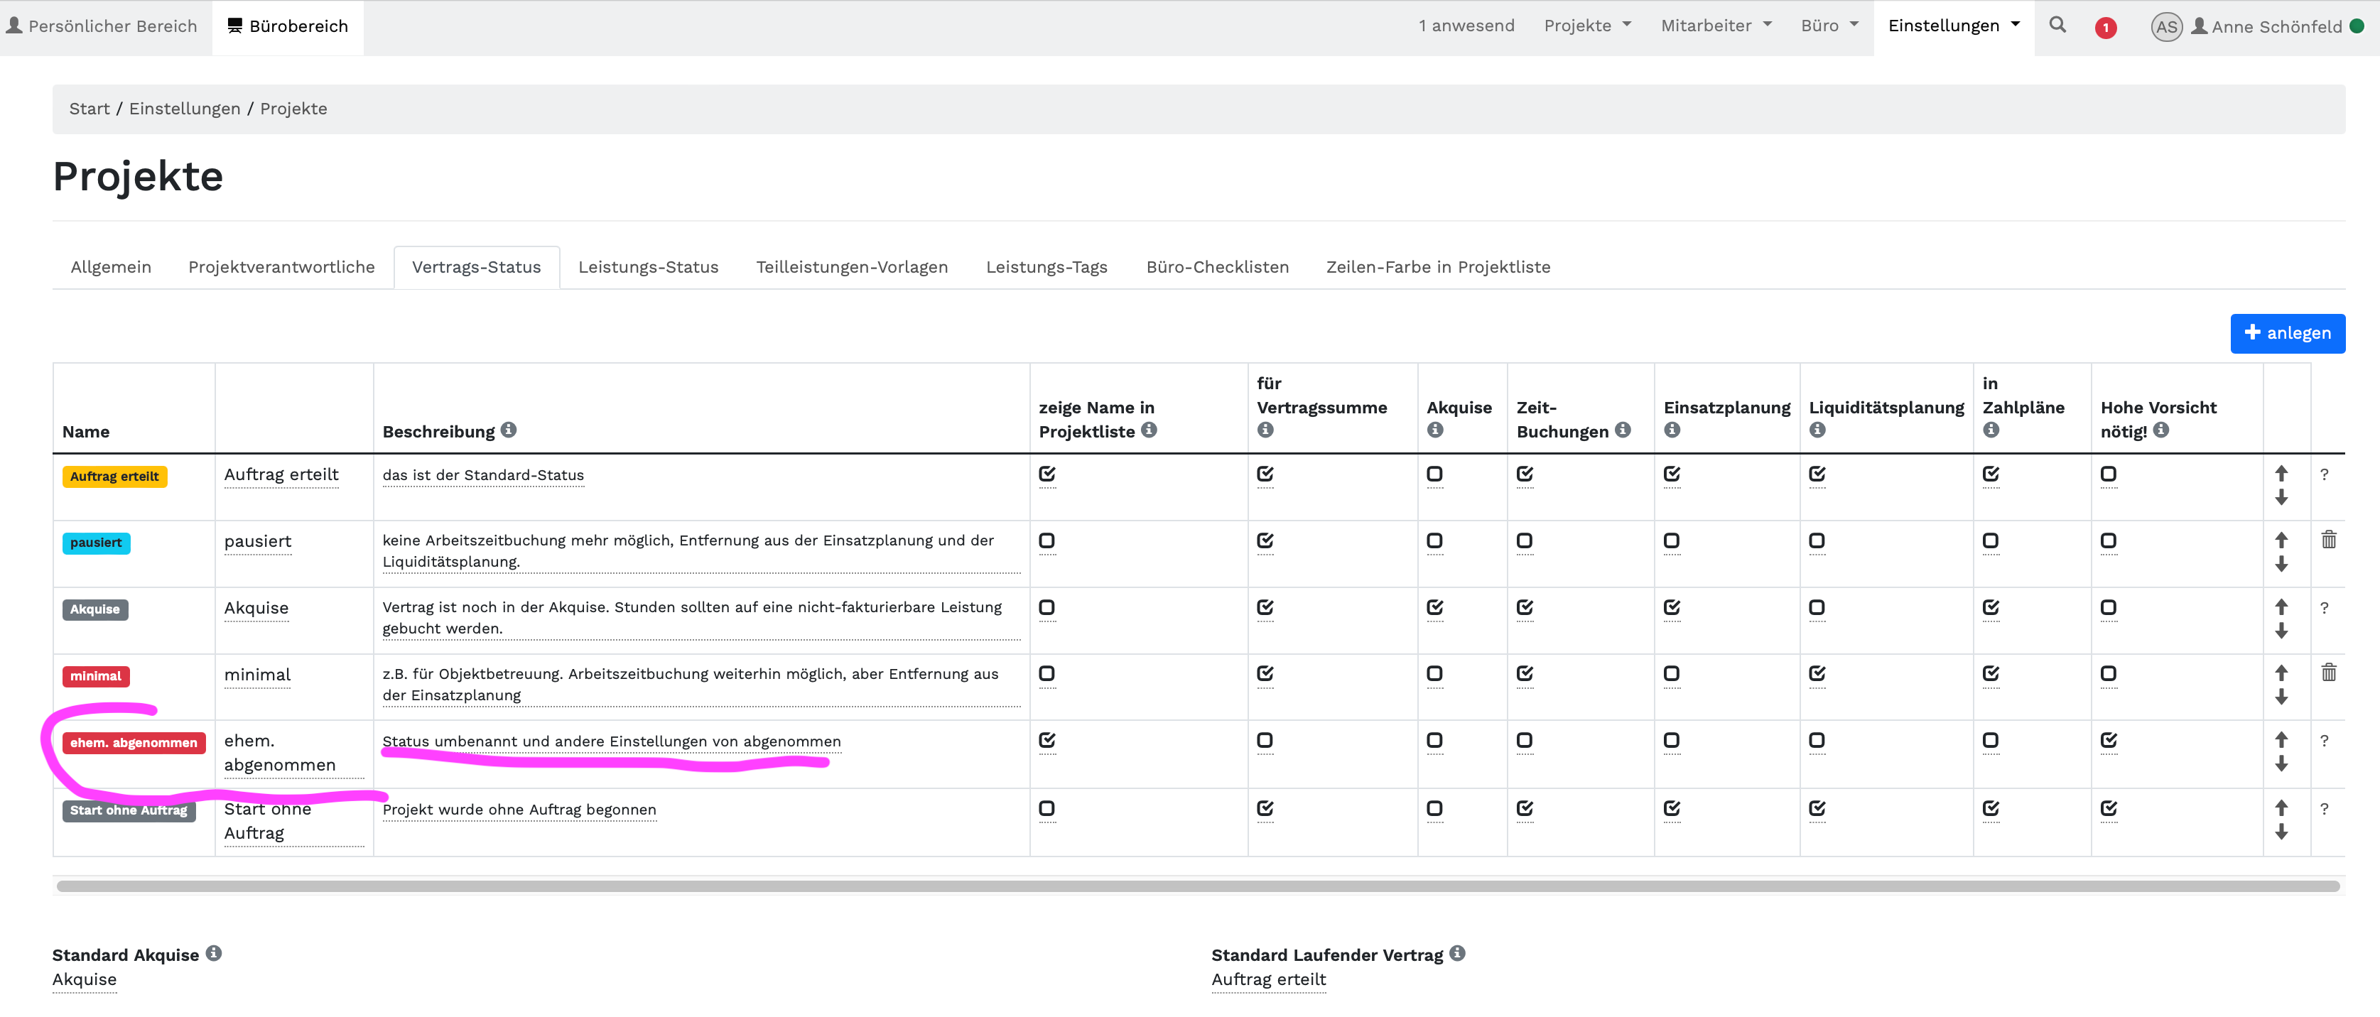Click the AS avatar icon
Viewport: 2380px width, 1017px height.
(x=2165, y=27)
